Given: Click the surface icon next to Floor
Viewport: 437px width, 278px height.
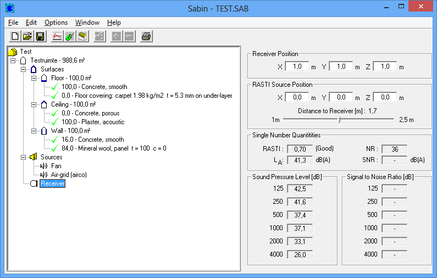Looking at the screenshot, I should coord(44,78).
